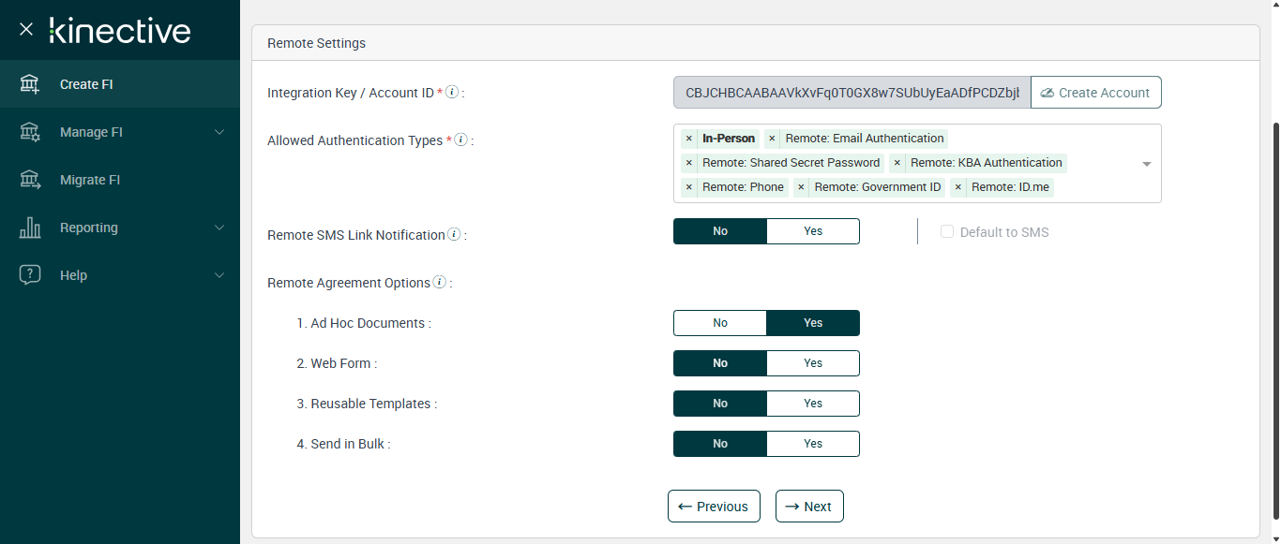Expand the Reporting menu chevron
Viewport: 1281px width, 544px height.
point(219,228)
